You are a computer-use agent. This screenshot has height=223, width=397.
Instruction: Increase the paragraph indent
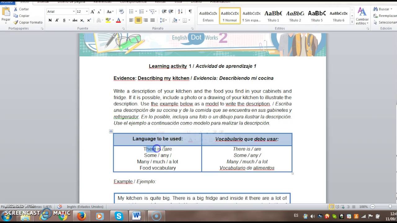click(171, 11)
